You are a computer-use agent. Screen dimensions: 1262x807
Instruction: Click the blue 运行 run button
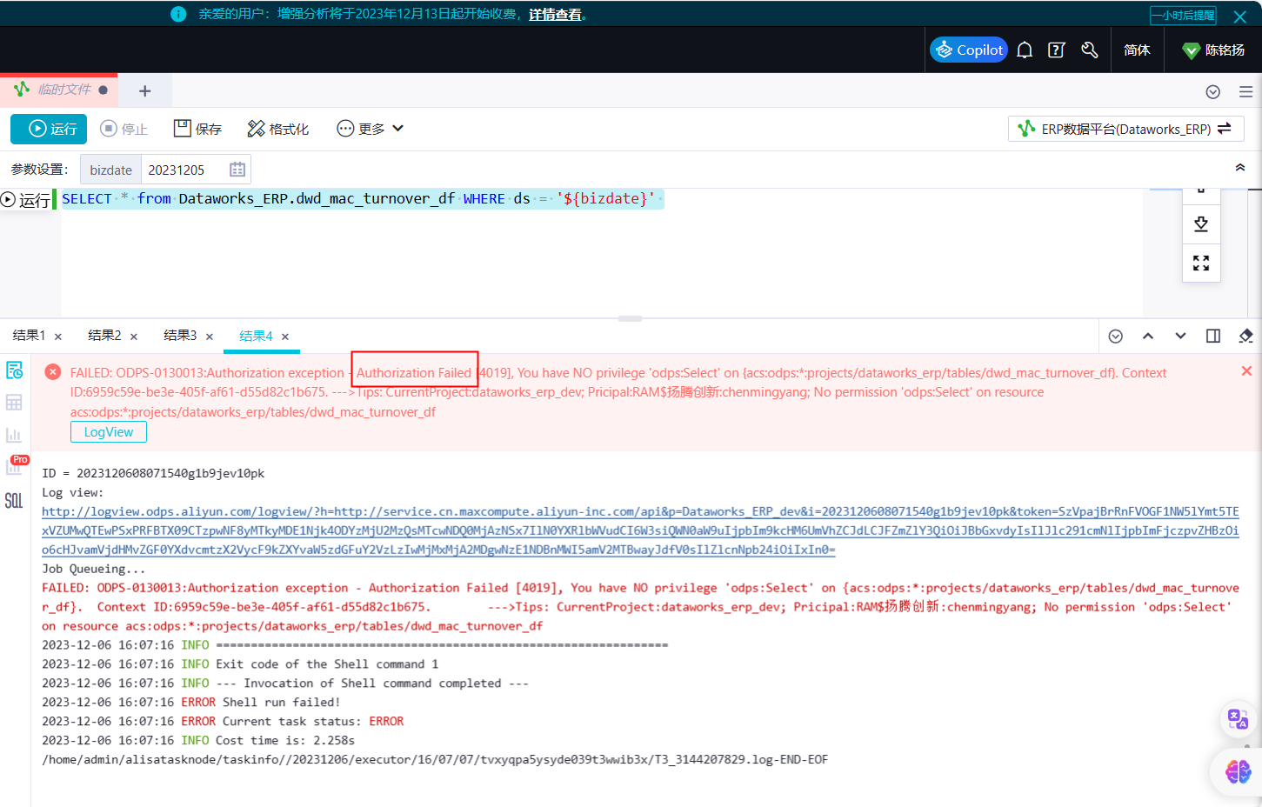50,129
